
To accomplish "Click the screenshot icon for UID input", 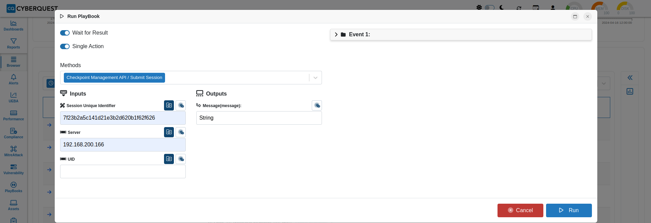I will 169,159.
